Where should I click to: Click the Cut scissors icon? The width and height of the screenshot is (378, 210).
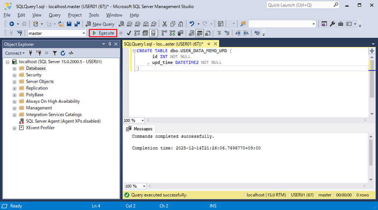[x=165, y=24]
